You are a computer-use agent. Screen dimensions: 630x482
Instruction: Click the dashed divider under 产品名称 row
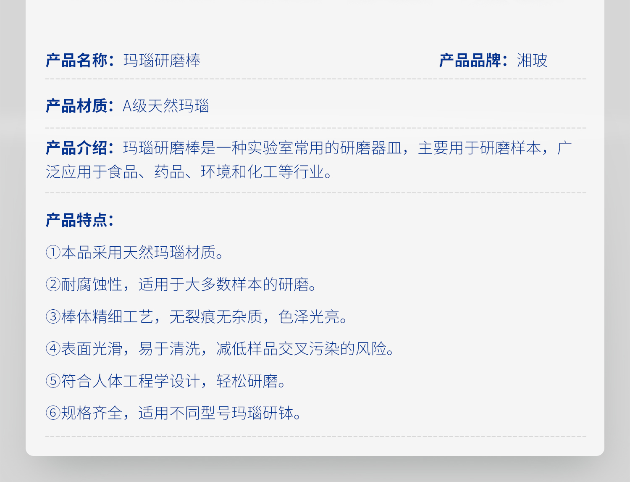click(x=315, y=78)
